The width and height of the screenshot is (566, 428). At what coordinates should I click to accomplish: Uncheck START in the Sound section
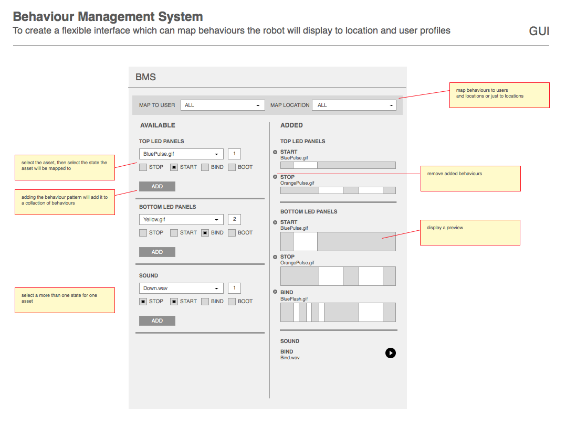174,302
